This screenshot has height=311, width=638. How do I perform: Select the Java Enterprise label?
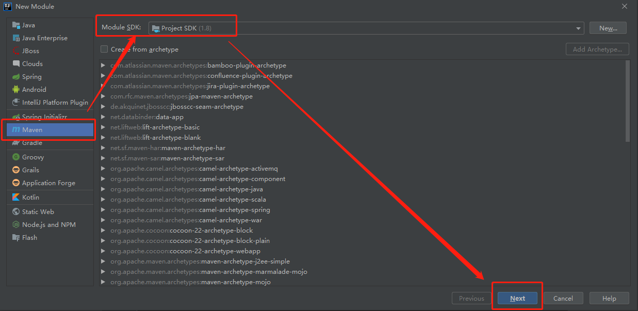[x=45, y=38]
